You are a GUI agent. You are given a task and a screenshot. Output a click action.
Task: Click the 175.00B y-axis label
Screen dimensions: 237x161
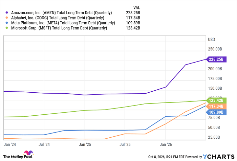[x=215, y=79]
